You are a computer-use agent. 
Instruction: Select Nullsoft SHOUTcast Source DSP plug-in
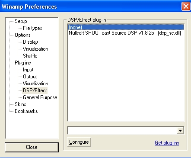pos(126,33)
